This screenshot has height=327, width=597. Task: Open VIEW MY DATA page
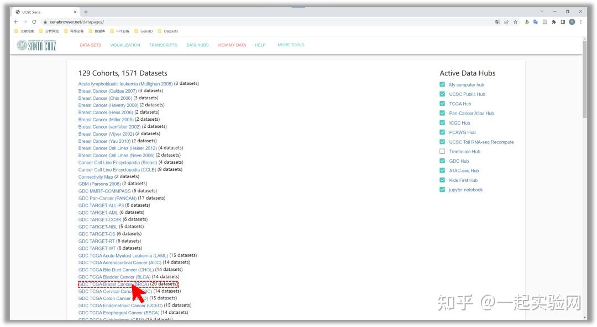232,45
